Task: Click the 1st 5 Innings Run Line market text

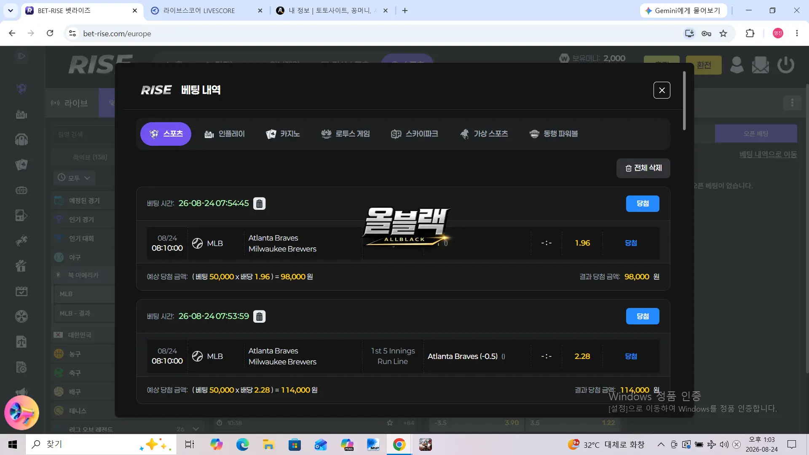Action: coord(393,356)
